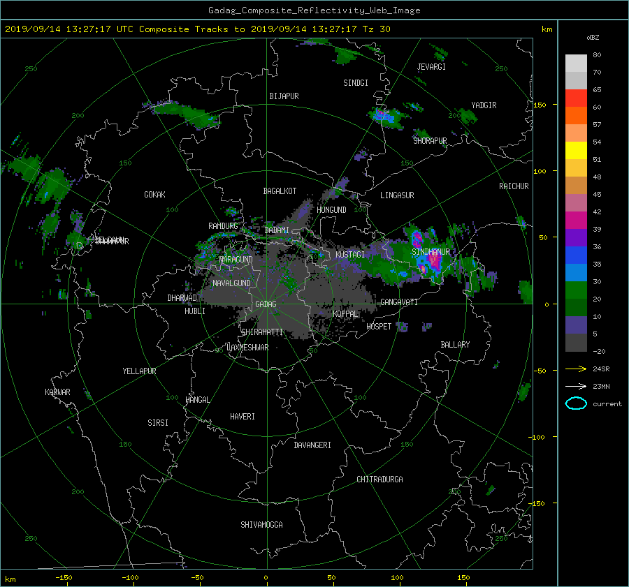Click the SINDGI city label
Screen dimensions: 629x587
click(356, 83)
